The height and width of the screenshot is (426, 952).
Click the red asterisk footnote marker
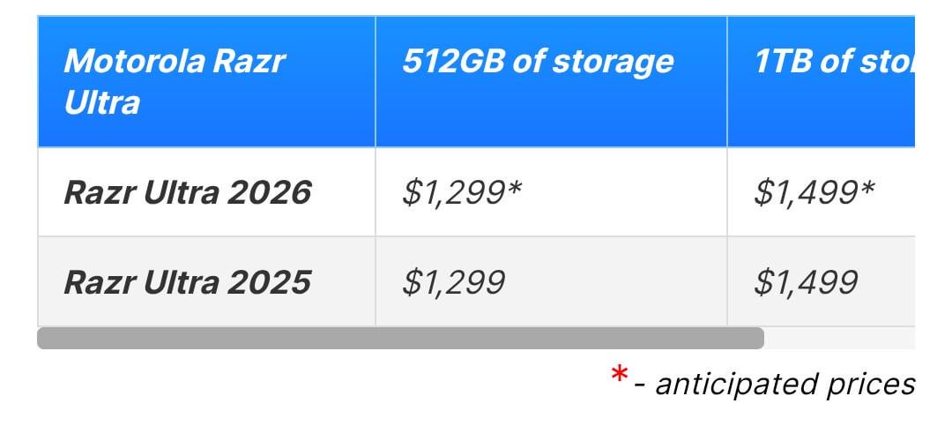620,377
